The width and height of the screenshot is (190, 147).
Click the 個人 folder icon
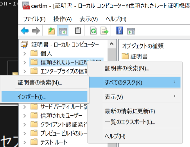tap(34, 53)
